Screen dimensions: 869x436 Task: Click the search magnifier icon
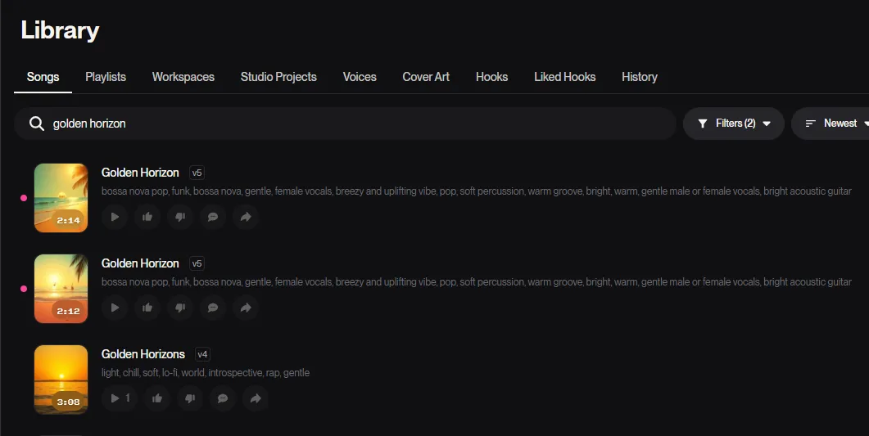[x=36, y=124]
